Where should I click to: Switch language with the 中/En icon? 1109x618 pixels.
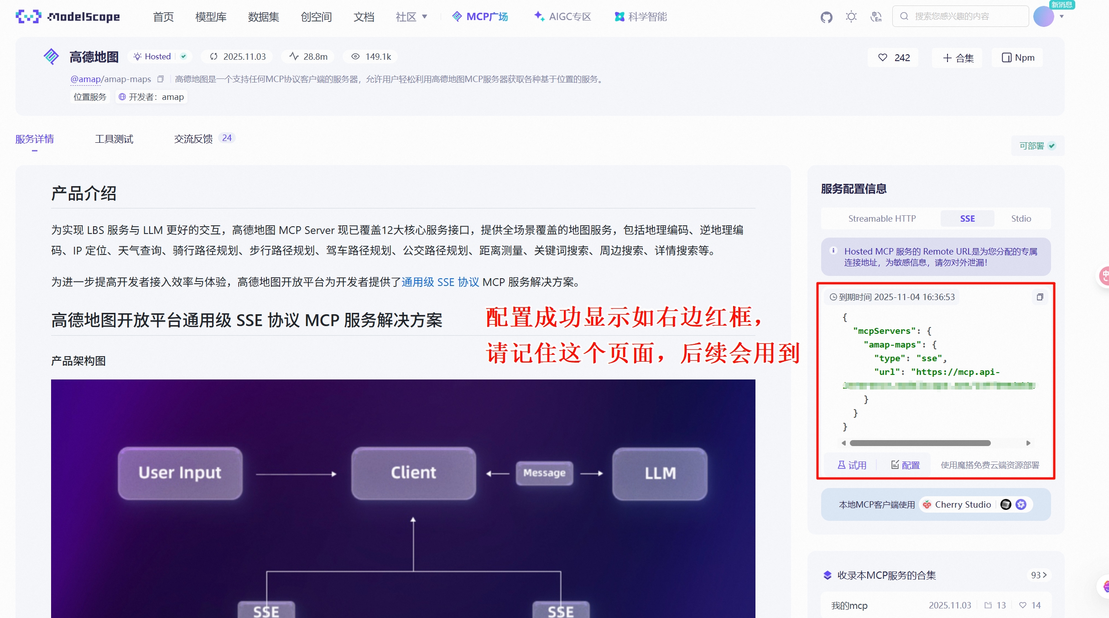[876, 16]
